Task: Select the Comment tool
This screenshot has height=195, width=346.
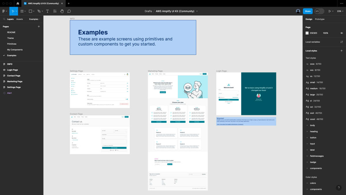Action: pyautogui.click(x=69, y=11)
